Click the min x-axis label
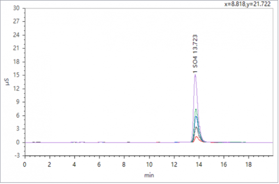Viewport: 279px width, 184px height. pos(149,175)
